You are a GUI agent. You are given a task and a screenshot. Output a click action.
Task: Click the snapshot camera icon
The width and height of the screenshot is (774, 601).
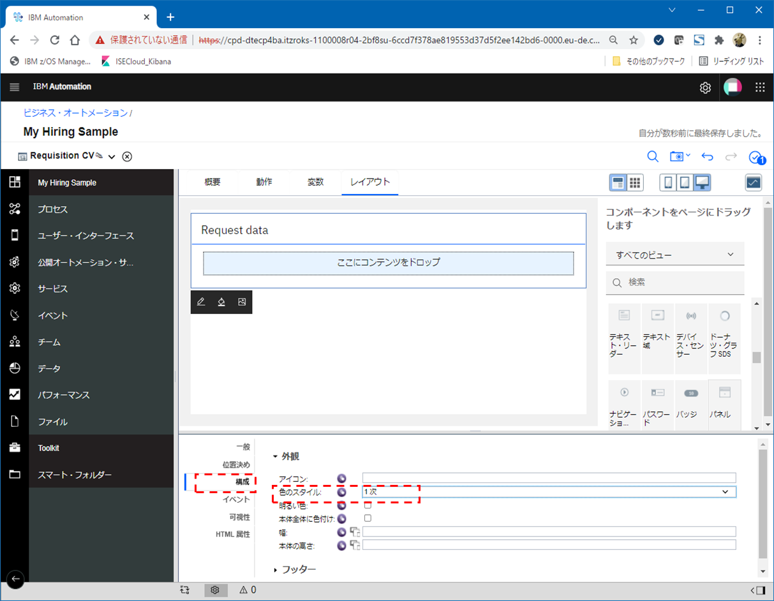676,156
